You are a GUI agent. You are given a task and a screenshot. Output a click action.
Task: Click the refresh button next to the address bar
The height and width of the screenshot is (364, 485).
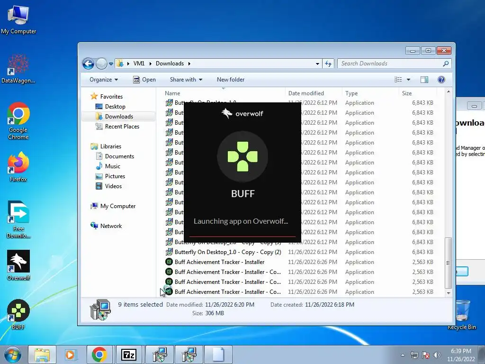(x=328, y=64)
